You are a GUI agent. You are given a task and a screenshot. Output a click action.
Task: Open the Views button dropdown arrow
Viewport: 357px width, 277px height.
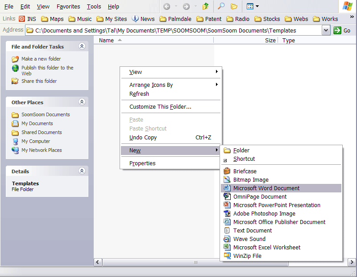[257, 6]
